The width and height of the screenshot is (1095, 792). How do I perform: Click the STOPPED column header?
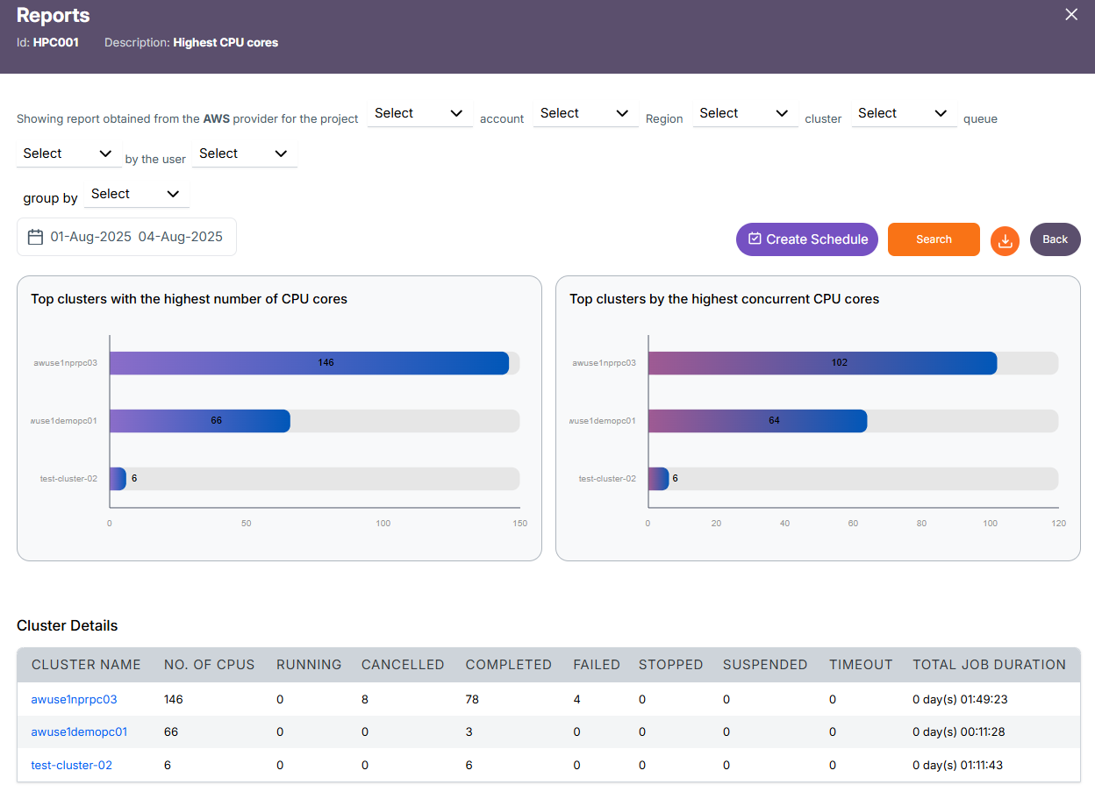tap(671, 665)
